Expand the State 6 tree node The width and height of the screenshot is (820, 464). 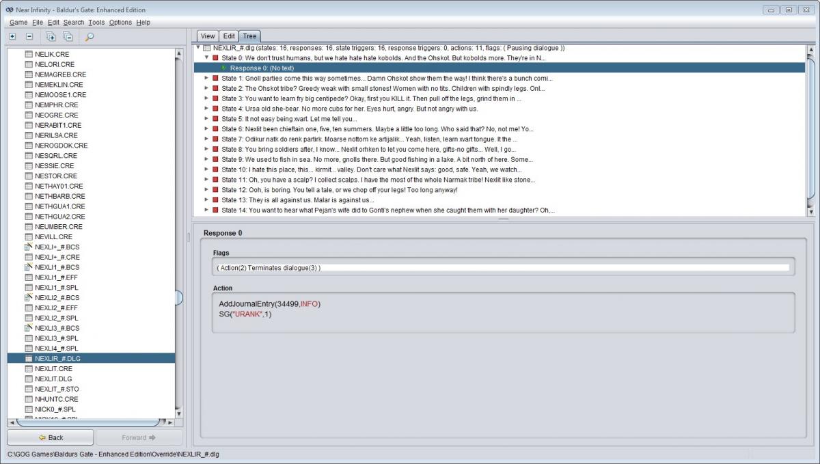206,129
